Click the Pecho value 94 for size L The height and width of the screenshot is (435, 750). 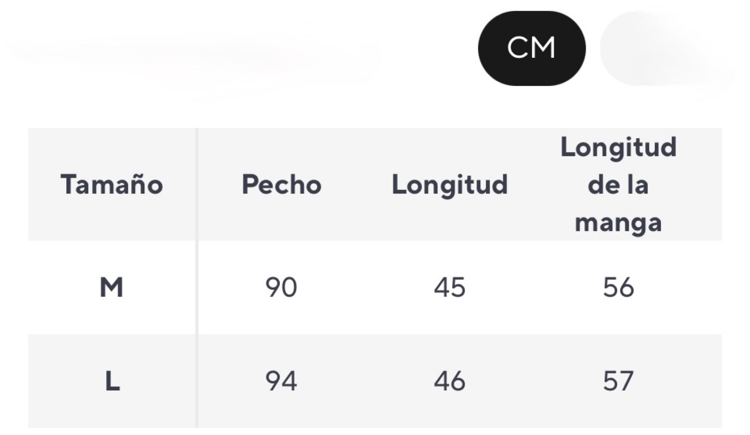[281, 381]
